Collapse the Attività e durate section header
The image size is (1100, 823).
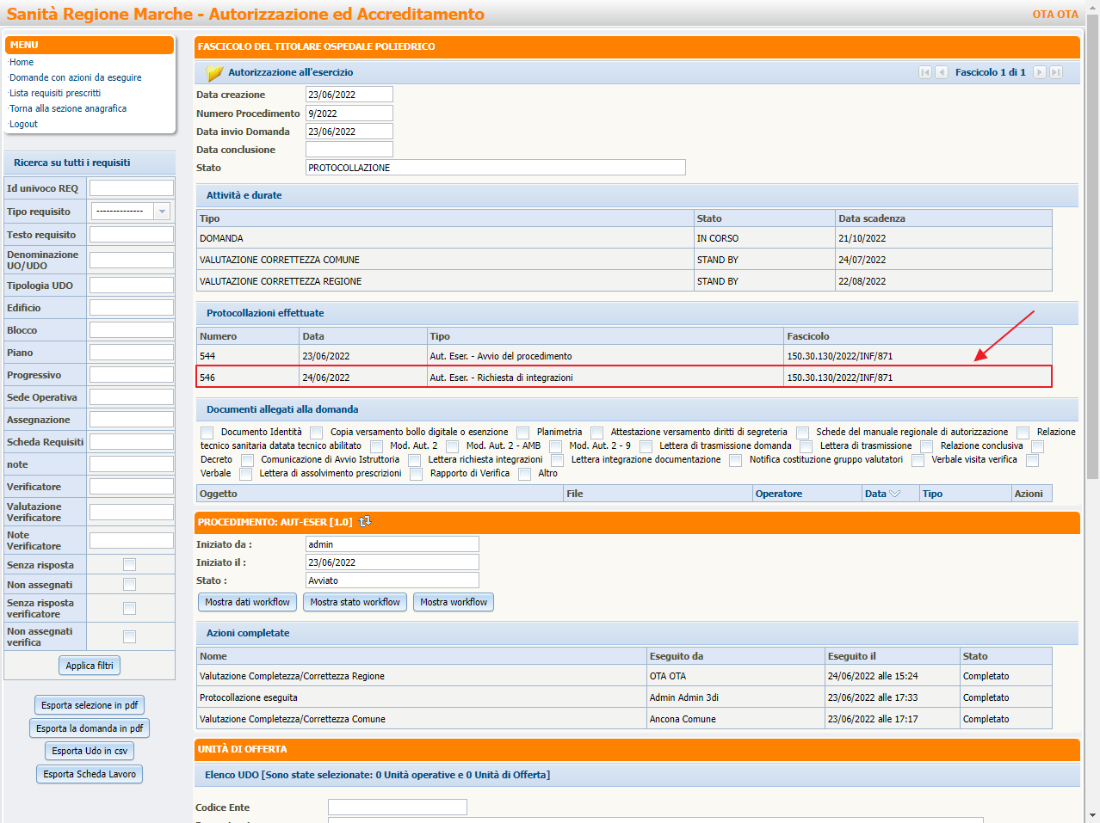[244, 195]
